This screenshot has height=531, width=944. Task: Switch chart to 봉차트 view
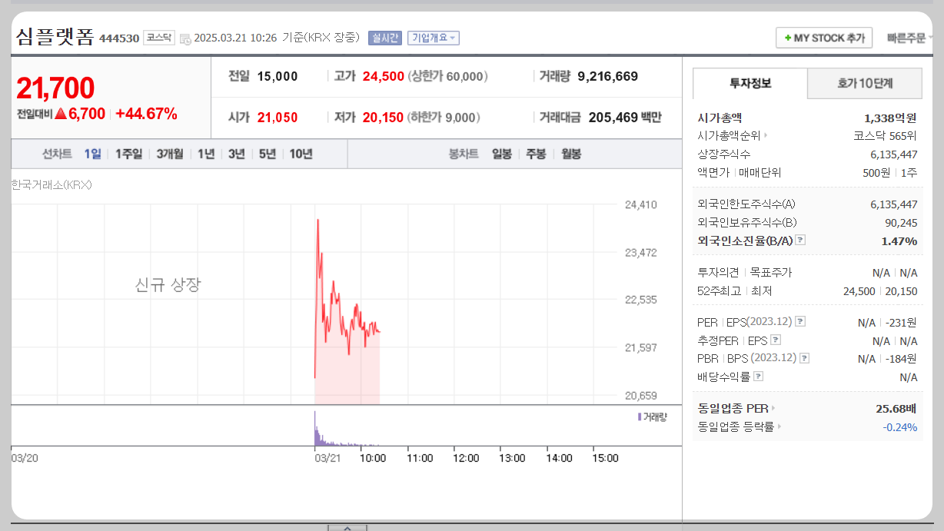click(x=463, y=153)
